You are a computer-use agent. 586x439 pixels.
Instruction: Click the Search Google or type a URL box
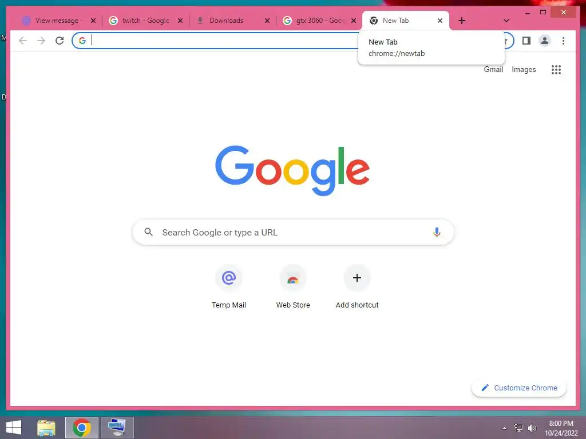click(293, 232)
